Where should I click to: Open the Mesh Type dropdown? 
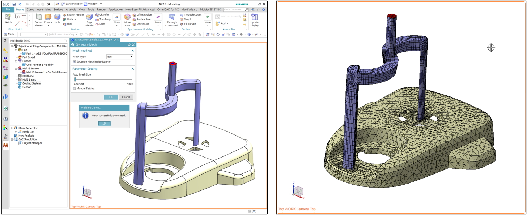pyautogui.click(x=120, y=57)
